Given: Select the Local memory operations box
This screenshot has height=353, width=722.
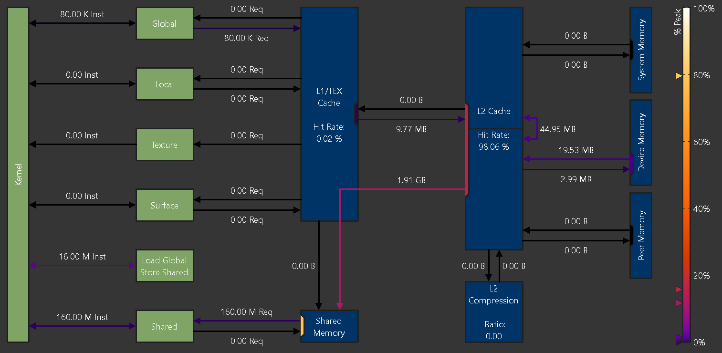Looking at the screenshot, I should (165, 84).
